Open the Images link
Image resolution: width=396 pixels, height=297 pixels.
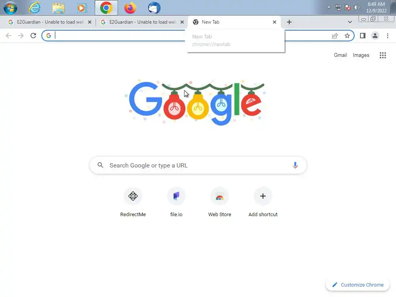coord(361,55)
